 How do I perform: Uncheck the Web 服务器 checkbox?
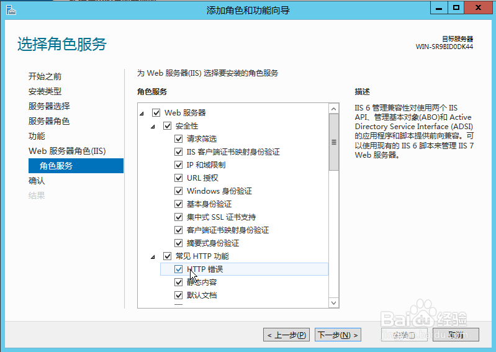[x=156, y=112]
